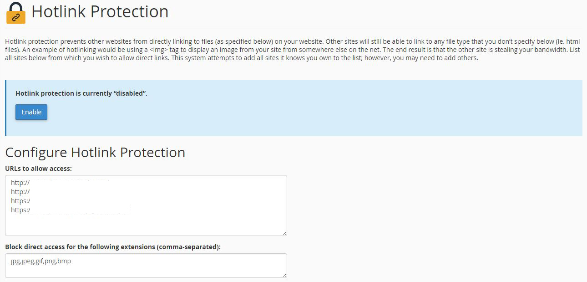Click the resize grip of the extensions box
This screenshot has width=587, height=282.
(284, 274)
